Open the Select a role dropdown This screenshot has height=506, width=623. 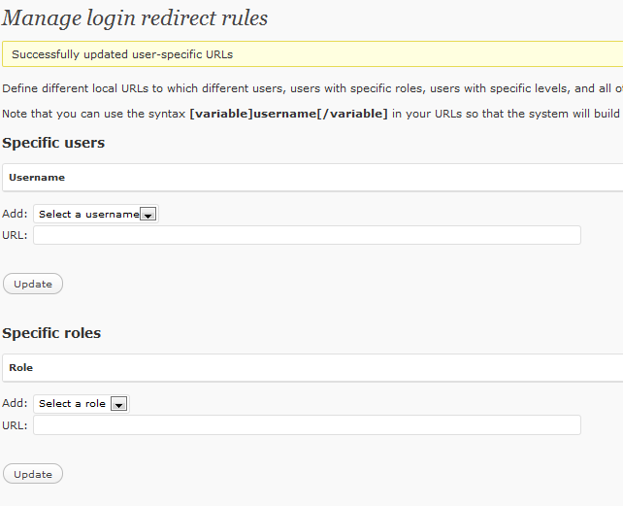click(x=82, y=404)
